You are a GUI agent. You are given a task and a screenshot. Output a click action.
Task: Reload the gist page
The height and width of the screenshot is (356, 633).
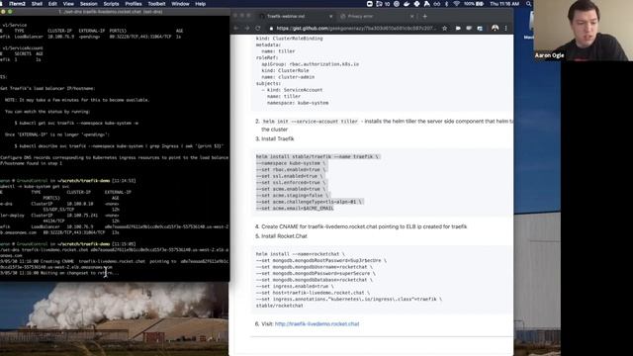click(x=257, y=29)
